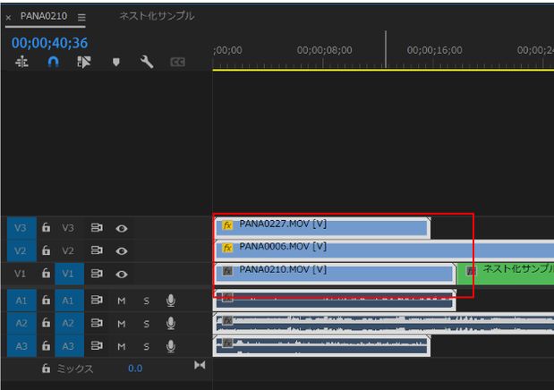Screen dimensions: 554x390
Task: Toggle sync lock on V1 track
Action: click(97, 274)
